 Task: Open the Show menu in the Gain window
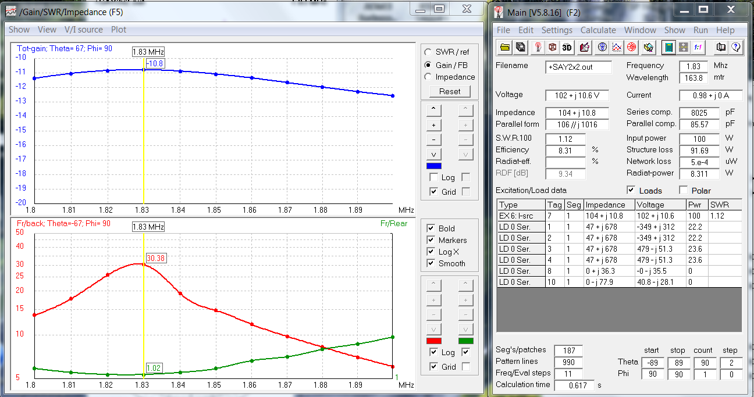19,30
